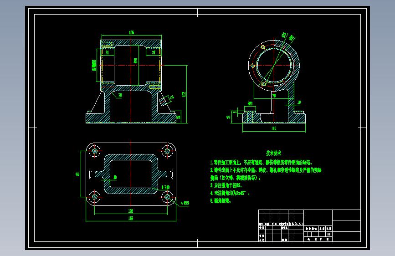Click the "110" base width dimension
Image resolution: width=395 pixels, height=256 pixels.
(274, 128)
